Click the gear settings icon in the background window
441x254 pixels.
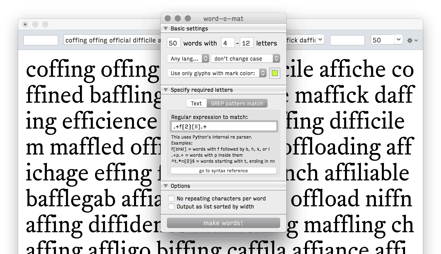(410, 40)
